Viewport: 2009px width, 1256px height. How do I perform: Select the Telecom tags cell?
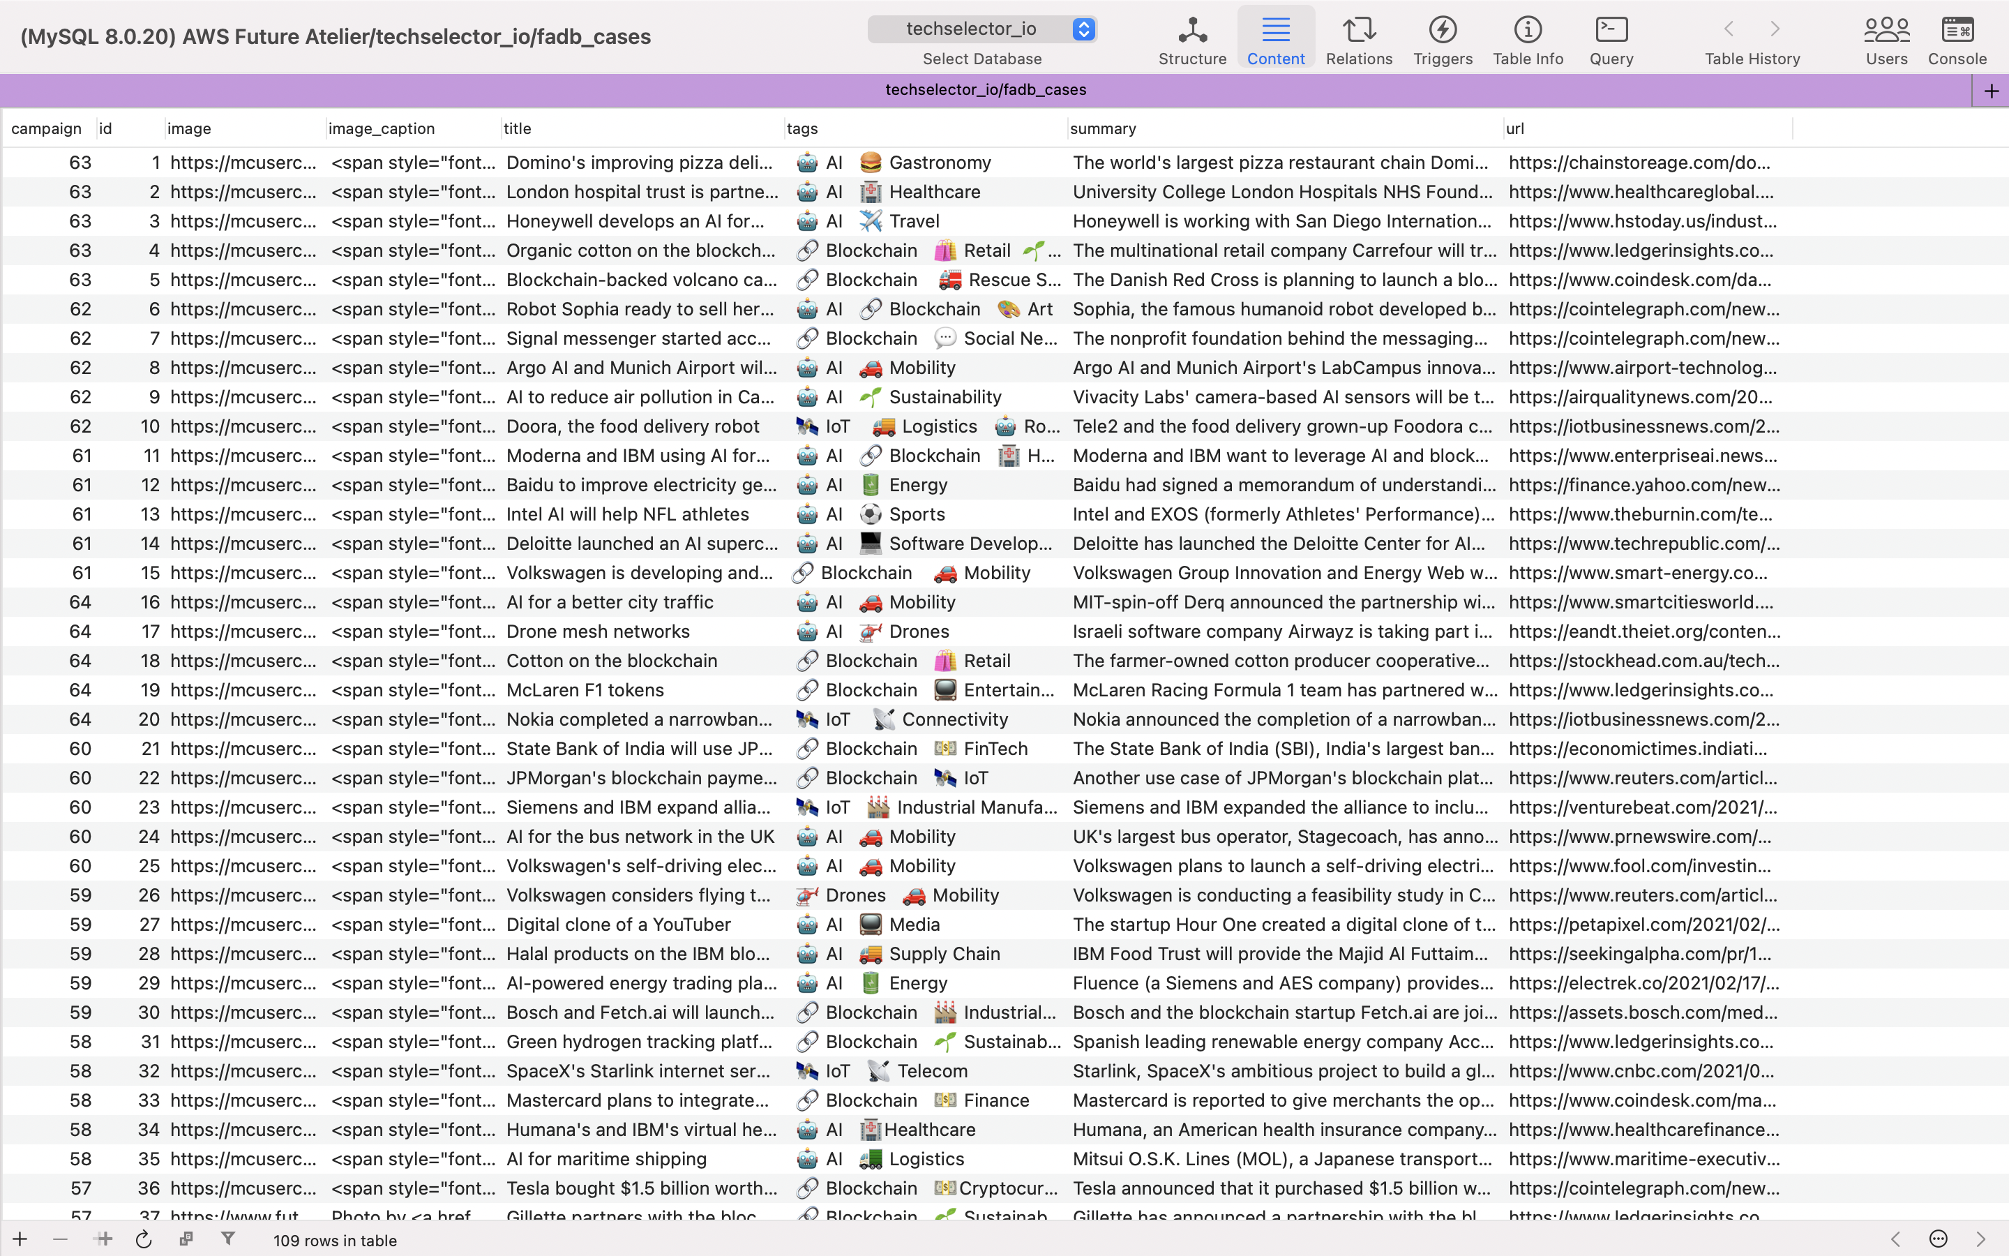(x=926, y=1072)
